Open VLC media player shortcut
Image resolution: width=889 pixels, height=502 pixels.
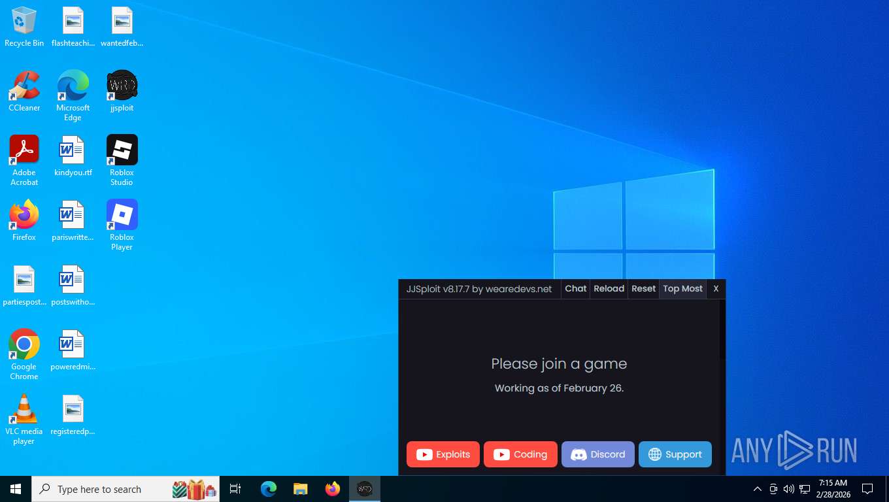24,420
